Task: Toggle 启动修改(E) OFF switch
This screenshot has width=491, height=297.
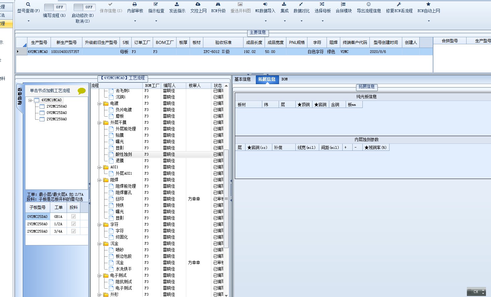Action: (x=84, y=7)
